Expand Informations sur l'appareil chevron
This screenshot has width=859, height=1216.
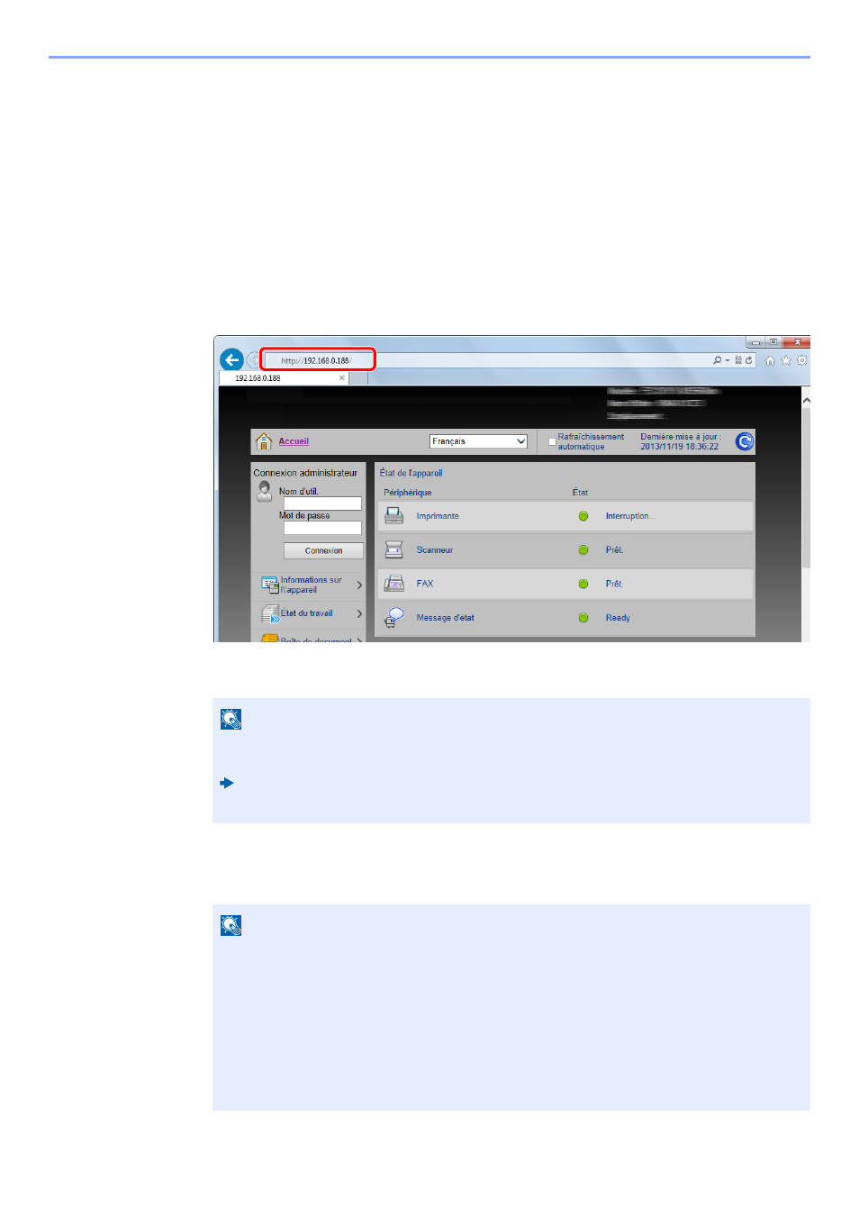pyautogui.click(x=359, y=585)
